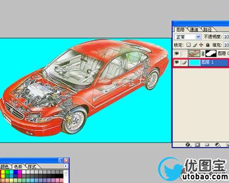Select the cyan thumbnail of 图层 1
Image resolution: width=229 pixels, height=183 pixels.
click(x=194, y=62)
